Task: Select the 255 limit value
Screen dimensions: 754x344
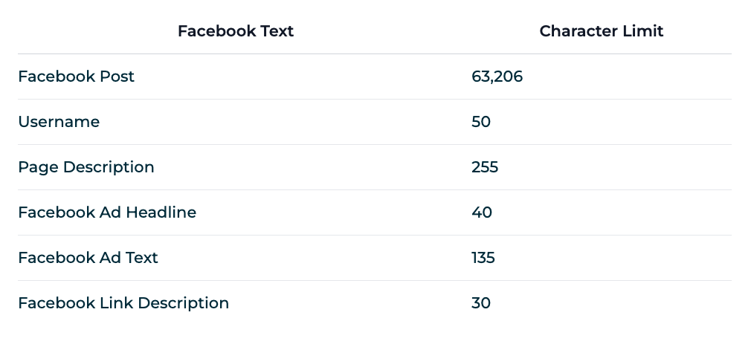Action: click(x=485, y=167)
